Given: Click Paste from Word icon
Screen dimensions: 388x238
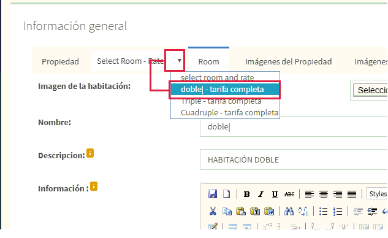Looking at the screenshot, I should tap(269, 211).
